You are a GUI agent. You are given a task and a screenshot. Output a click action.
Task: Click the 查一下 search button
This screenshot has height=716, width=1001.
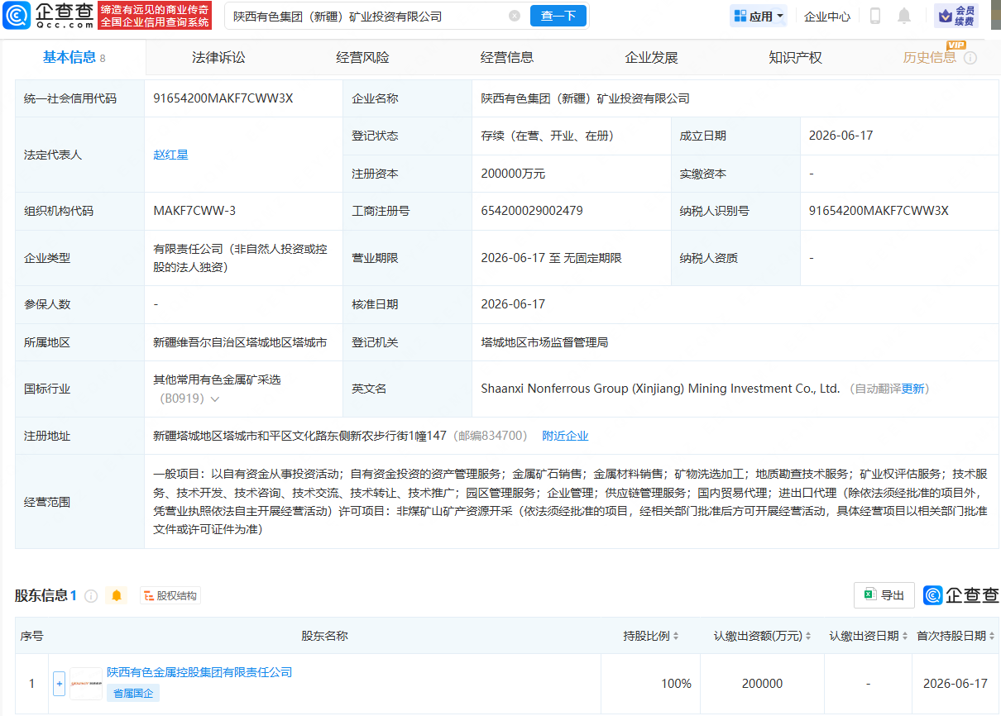click(x=558, y=16)
